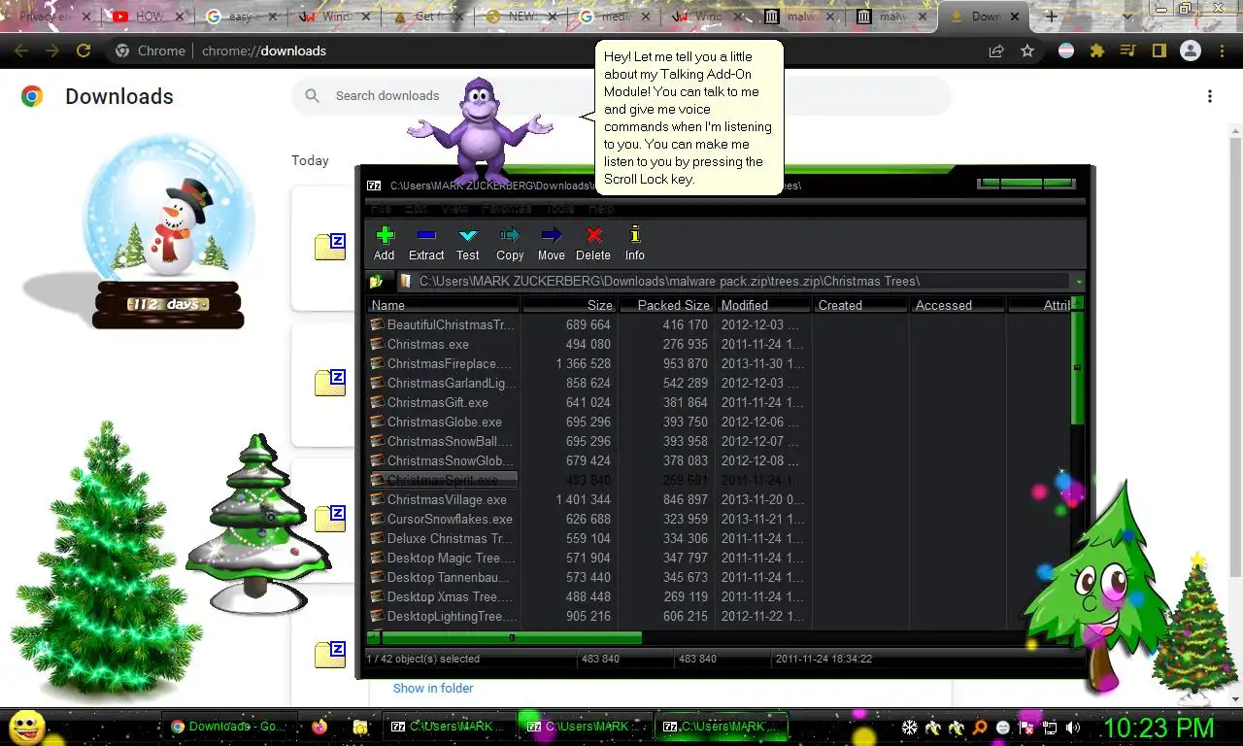Image resolution: width=1243 pixels, height=746 pixels.
Task: Open Chrome main three-dot menu
Action: (1222, 51)
